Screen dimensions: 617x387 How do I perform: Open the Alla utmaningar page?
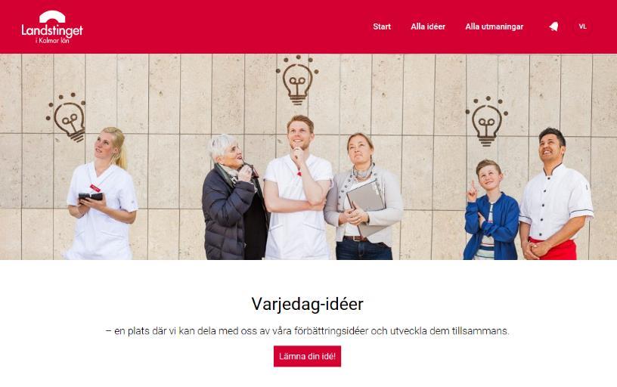(x=495, y=26)
